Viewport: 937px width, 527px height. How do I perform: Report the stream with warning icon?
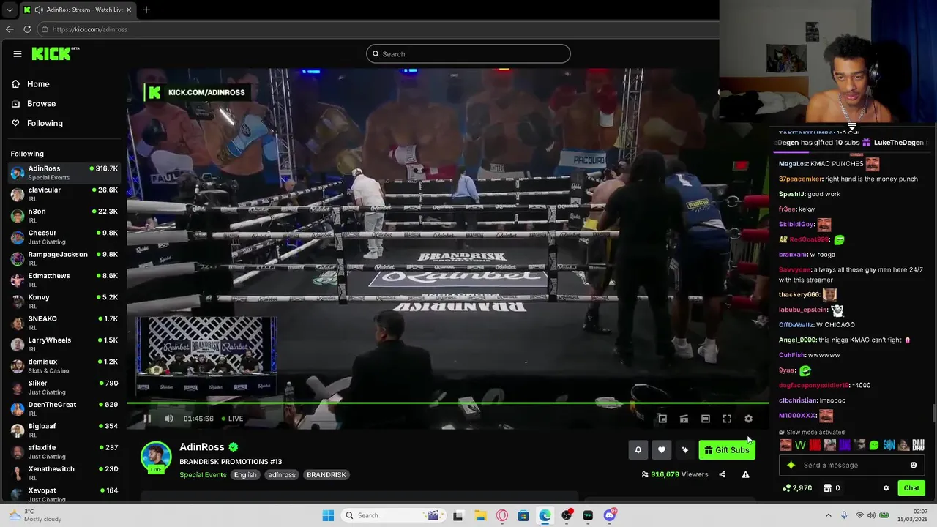[x=745, y=474]
